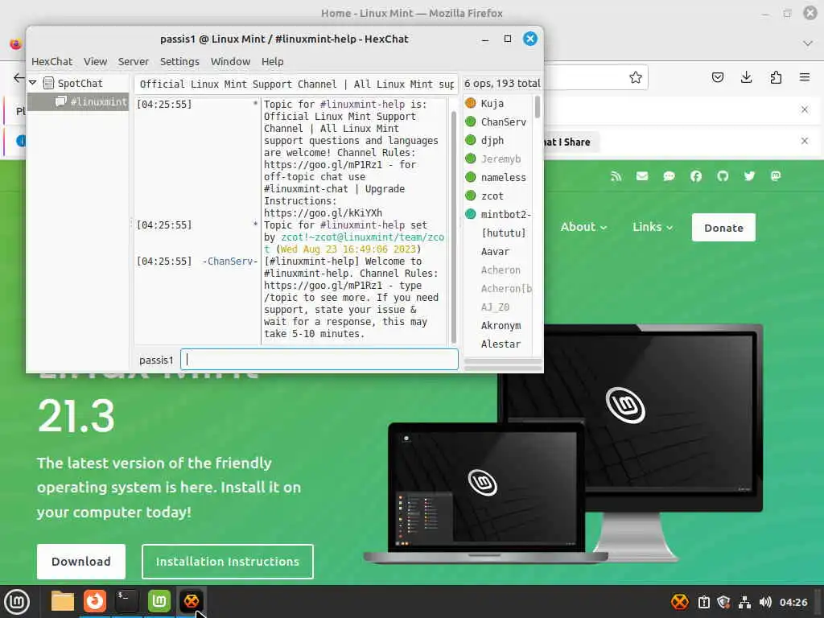Open the Window menu in HexChat

click(230, 61)
